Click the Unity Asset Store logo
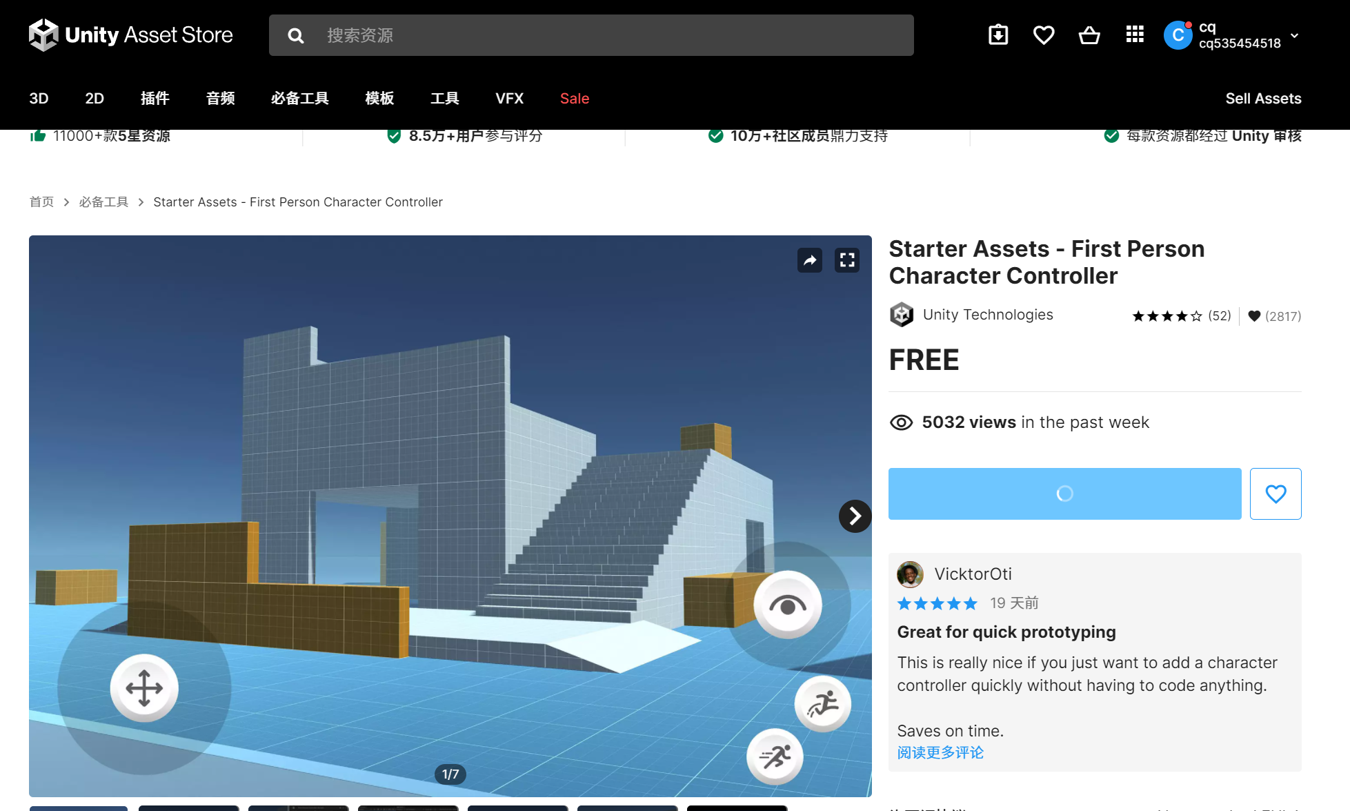1350x811 pixels. tap(131, 35)
